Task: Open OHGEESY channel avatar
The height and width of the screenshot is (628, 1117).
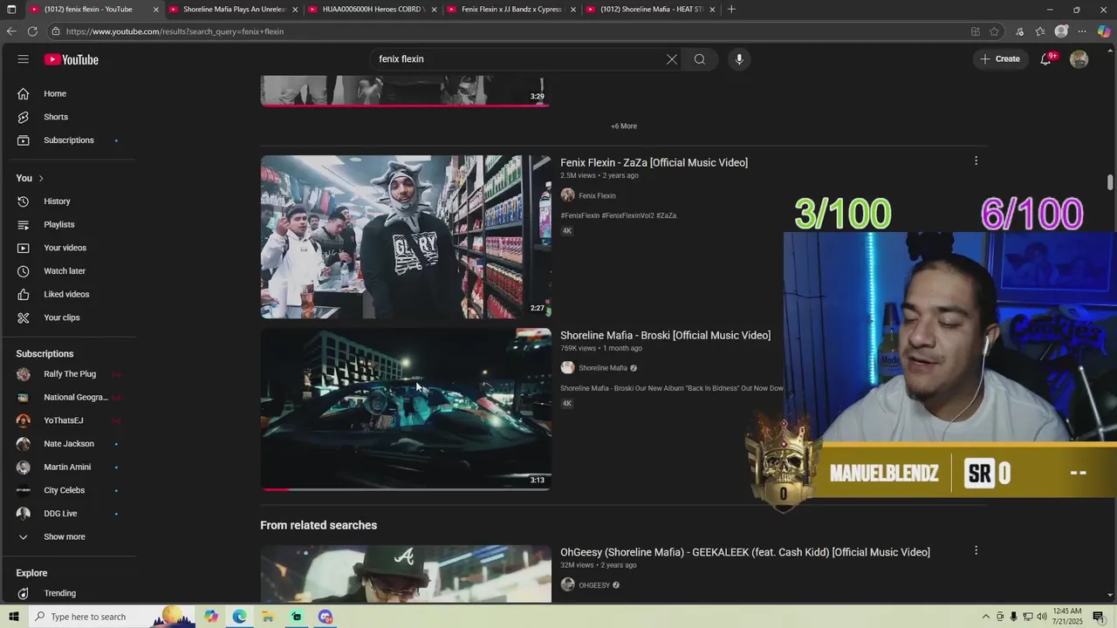Action: 567,585
